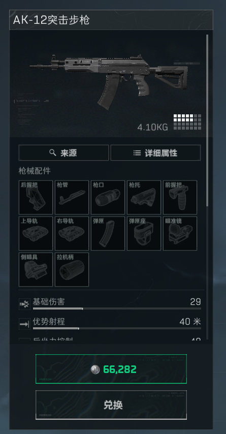Viewport: 226px width, 434px height.
Task: Select the 右导轨 right rail slot
Action: coord(72,233)
